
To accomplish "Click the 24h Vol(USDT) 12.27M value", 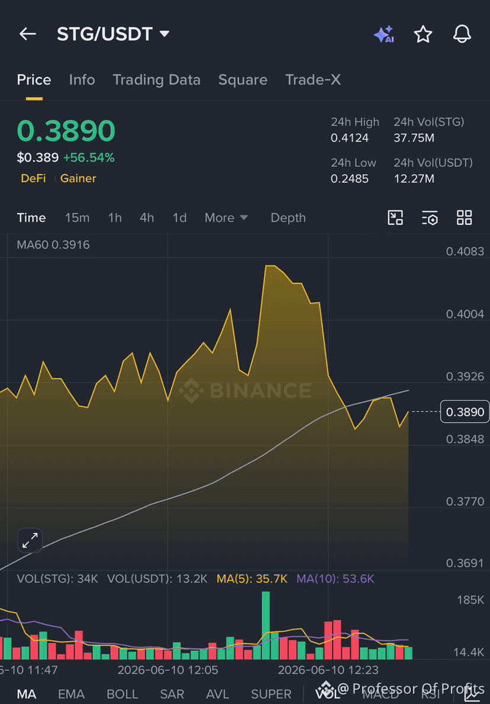I will (414, 179).
